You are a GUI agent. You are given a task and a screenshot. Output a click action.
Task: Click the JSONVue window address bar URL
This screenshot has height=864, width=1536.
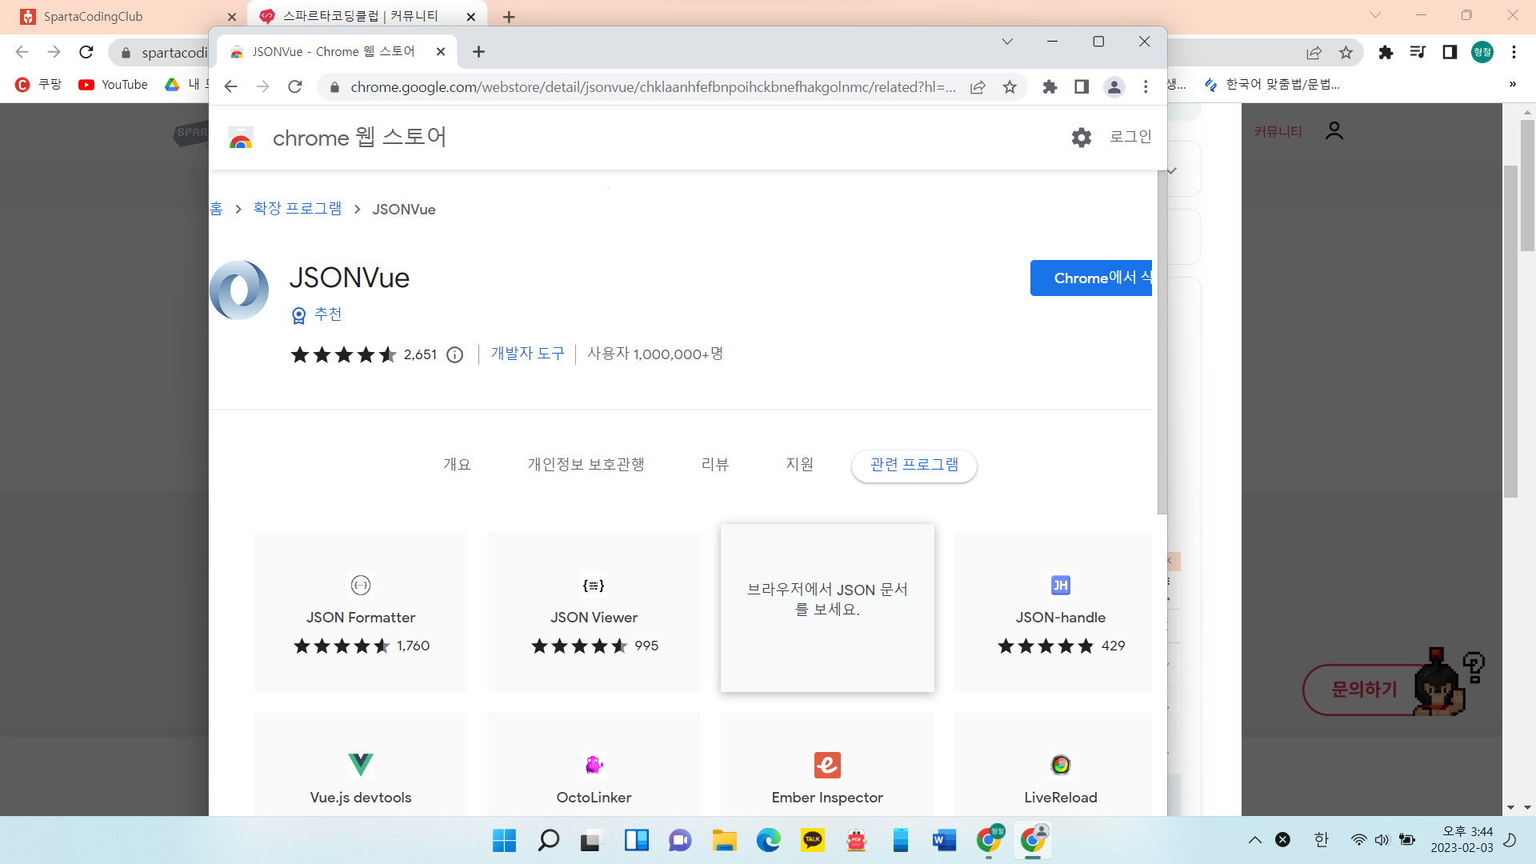(x=653, y=87)
